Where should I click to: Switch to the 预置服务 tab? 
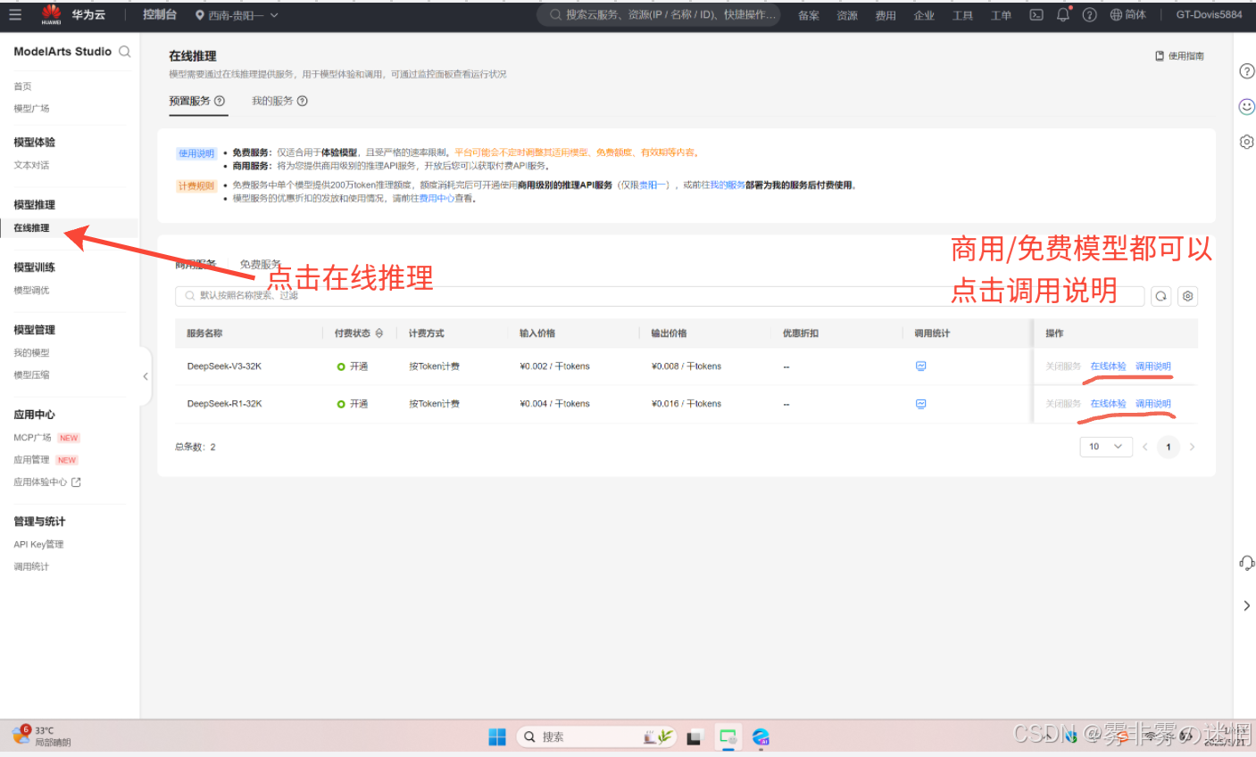189,101
